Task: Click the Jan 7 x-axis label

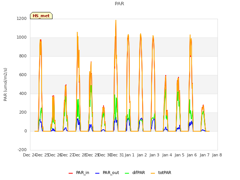Action: (x=204, y=155)
